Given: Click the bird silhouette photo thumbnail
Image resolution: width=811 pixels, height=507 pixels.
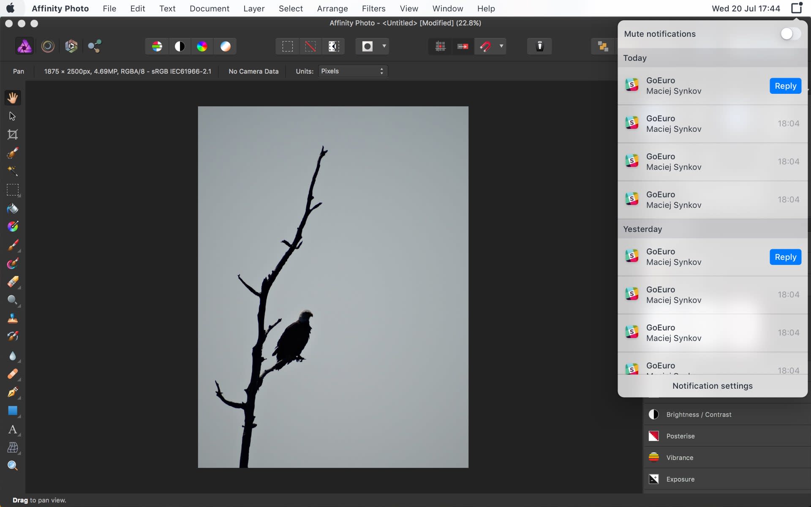Looking at the screenshot, I should pos(334,286).
